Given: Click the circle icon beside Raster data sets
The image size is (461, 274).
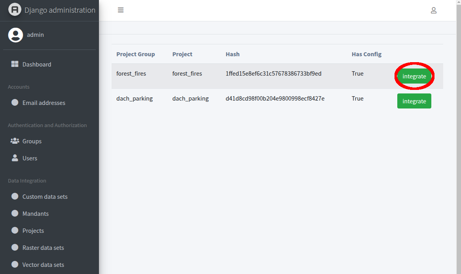Looking at the screenshot, I should pyautogui.click(x=15, y=247).
